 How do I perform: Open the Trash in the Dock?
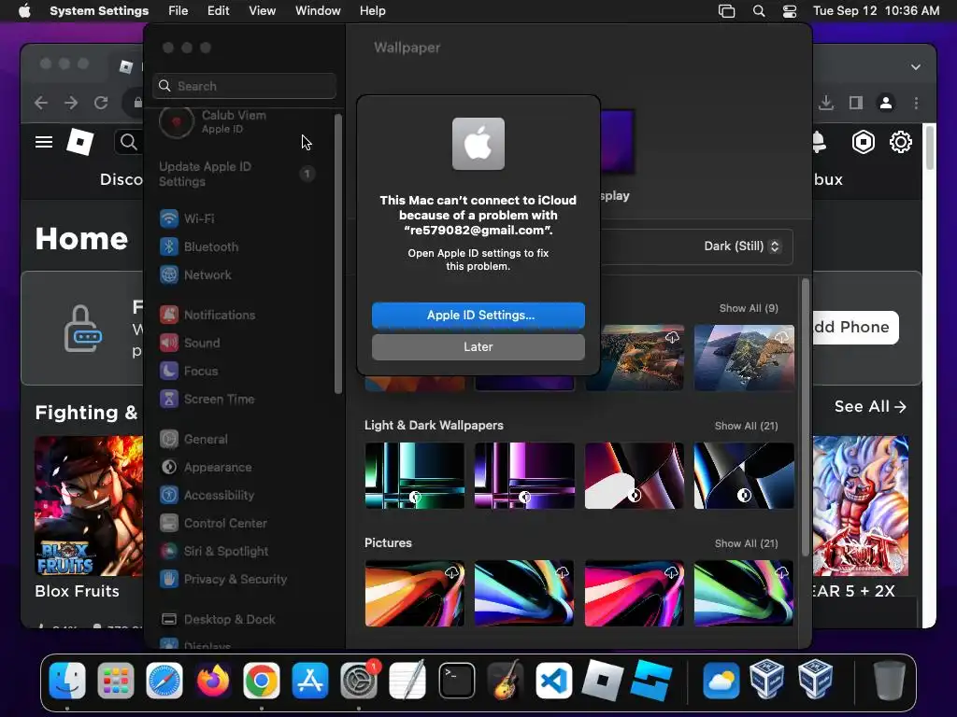pyautogui.click(x=890, y=681)
